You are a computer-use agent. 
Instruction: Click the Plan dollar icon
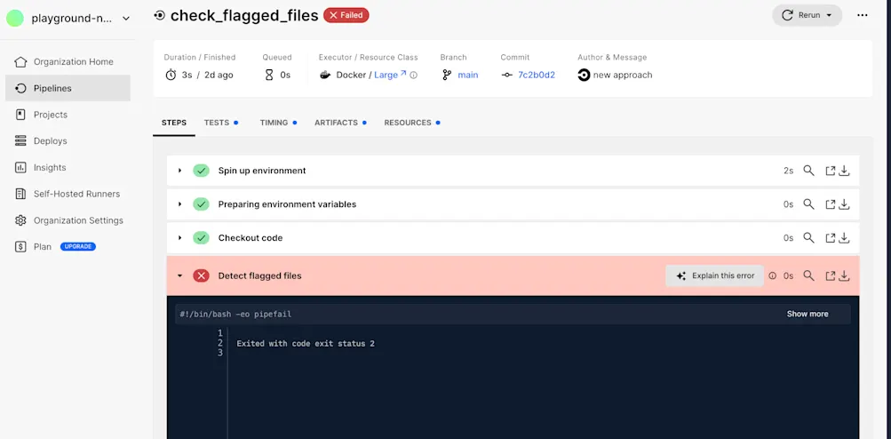pos(20,247)
